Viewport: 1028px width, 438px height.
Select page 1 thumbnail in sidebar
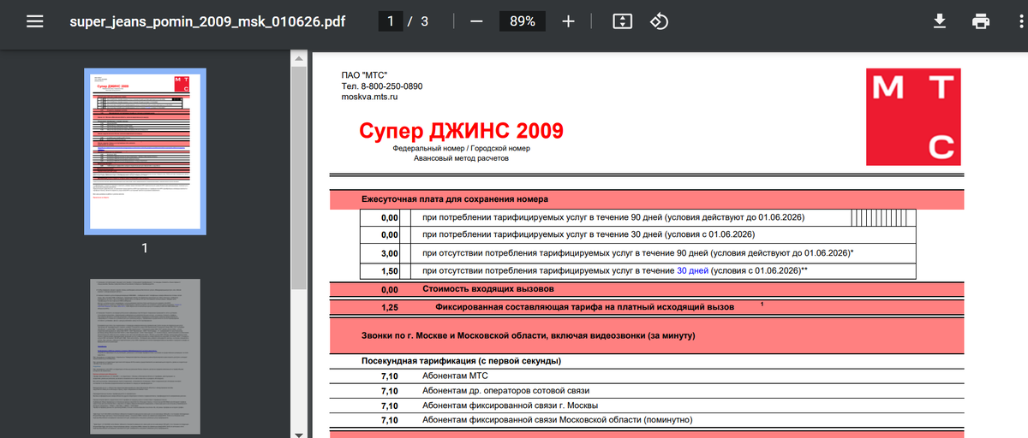145,151
